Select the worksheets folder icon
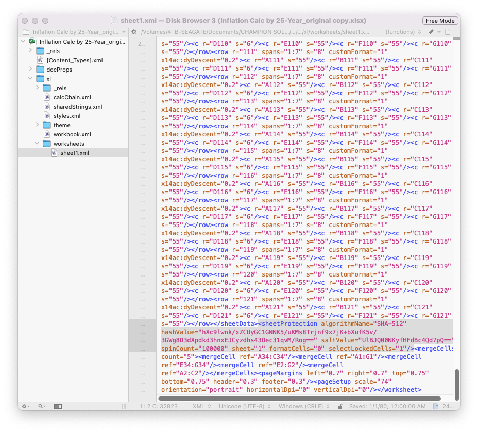The image size is (478, 432). point(47,144)
